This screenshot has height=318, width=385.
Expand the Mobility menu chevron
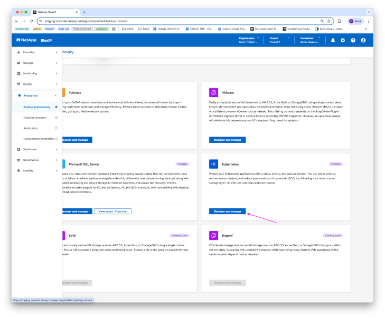click(x=57, y=171)
